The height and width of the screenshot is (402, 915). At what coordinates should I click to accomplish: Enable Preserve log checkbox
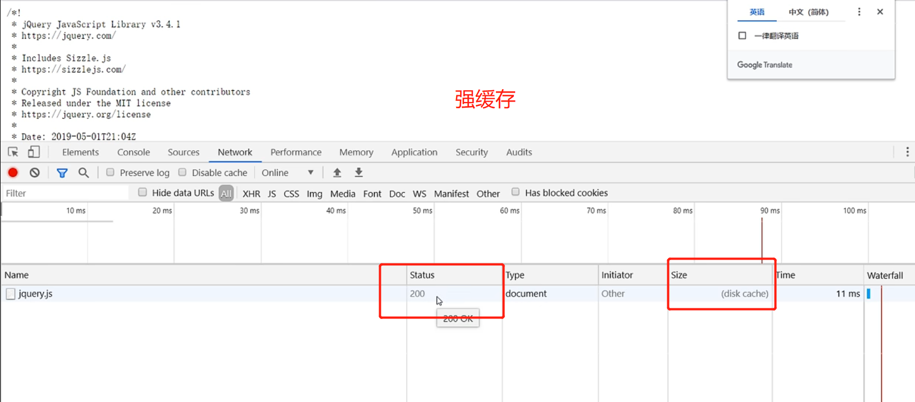(x=110, y=172)
